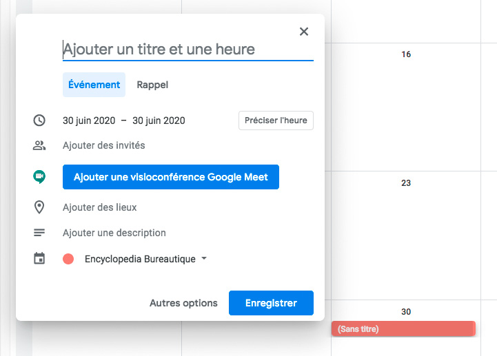The image size is (497, 356).
Task: Open the (Sans titre) event on day 30
Action: (403, 328)
